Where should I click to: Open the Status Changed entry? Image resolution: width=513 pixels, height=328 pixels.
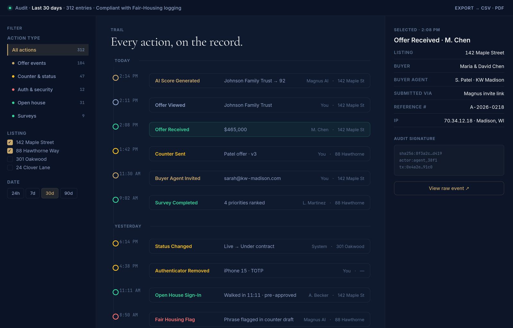point(260,246)
